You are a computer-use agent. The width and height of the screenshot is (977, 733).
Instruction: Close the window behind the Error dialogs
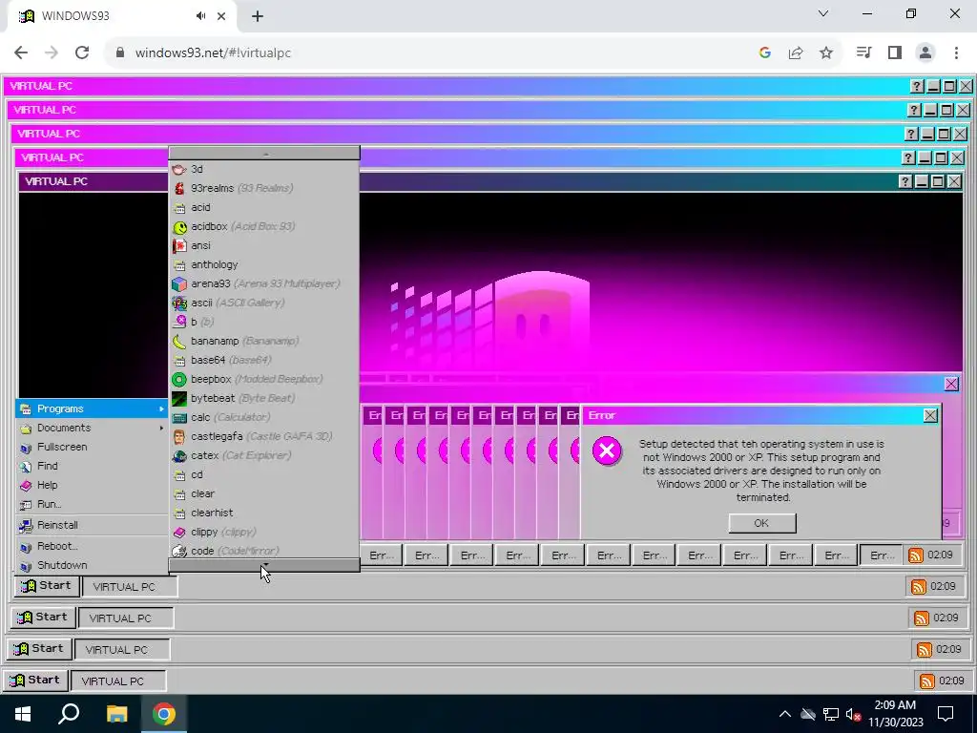(951, 384)
